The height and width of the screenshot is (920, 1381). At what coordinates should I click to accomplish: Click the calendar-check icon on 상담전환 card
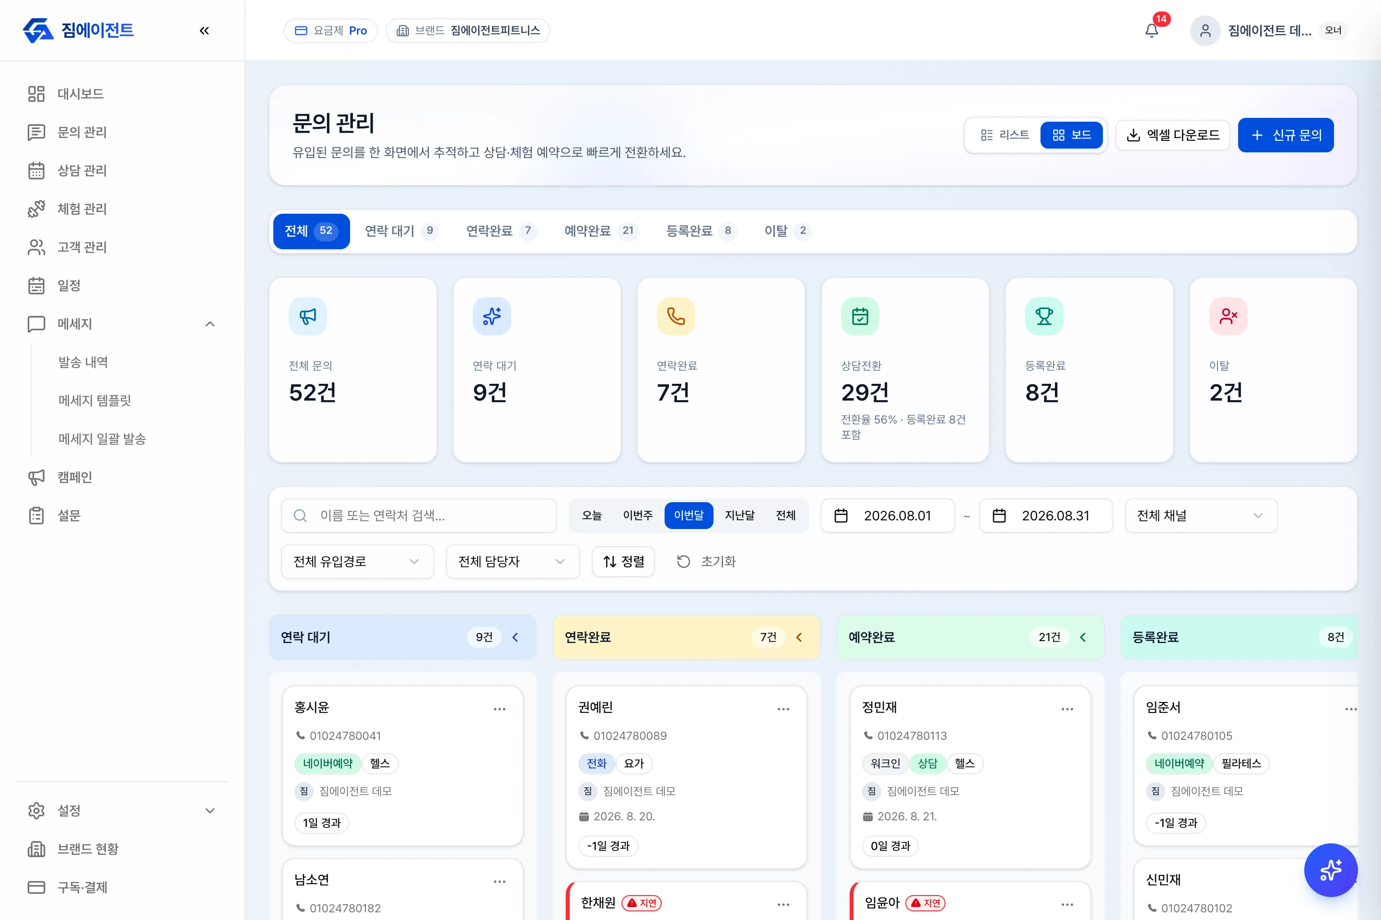[x=860, y=316]
